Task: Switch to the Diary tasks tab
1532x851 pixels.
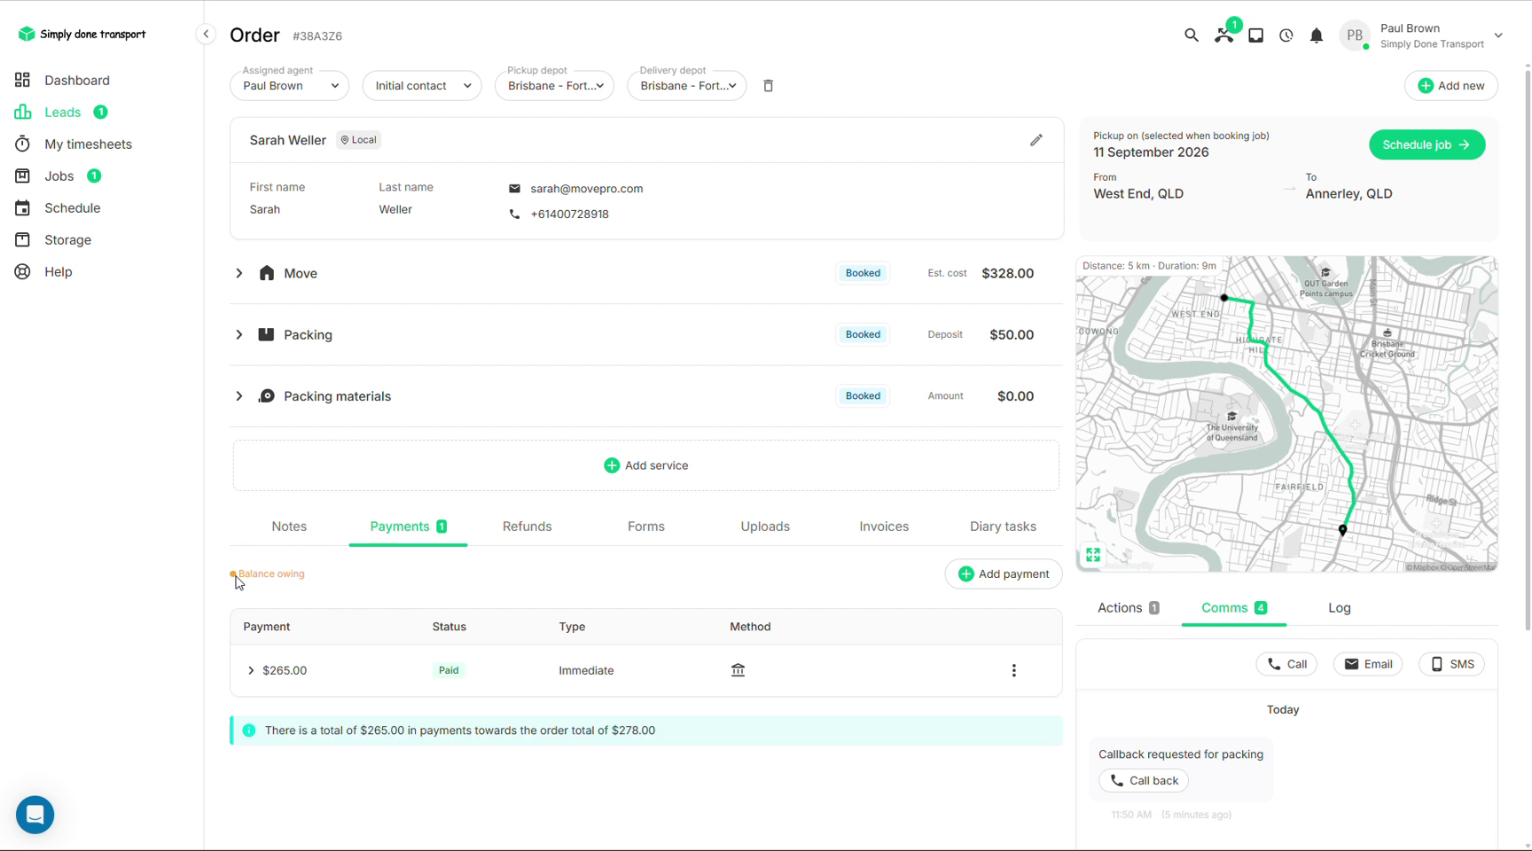Action: pos(1003,527)
